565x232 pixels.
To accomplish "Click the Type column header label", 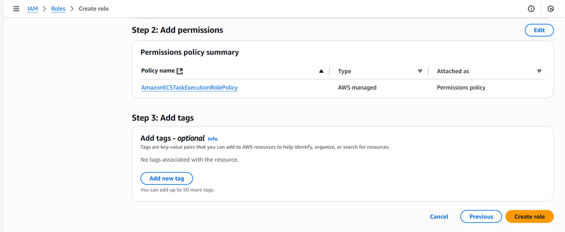I will (344, 71).
